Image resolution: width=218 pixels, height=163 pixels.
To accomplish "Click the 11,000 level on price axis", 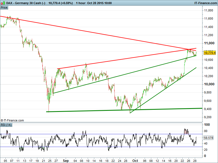I will tap(210, 43).
